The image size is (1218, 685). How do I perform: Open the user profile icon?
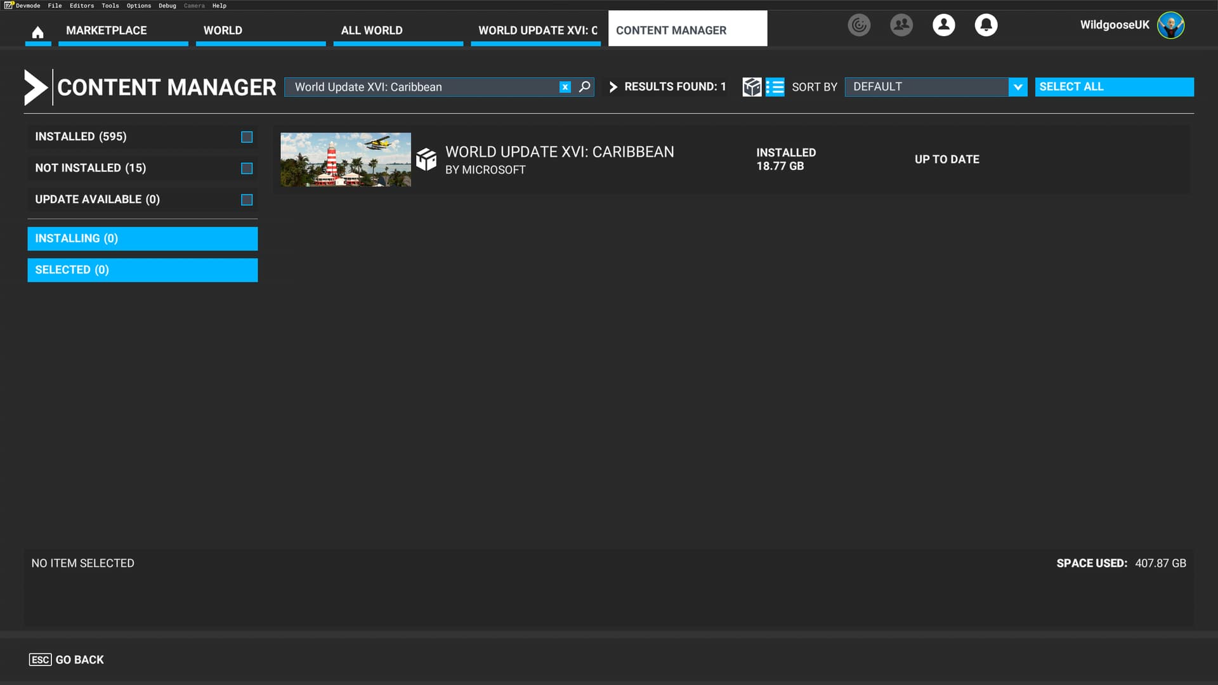tap(943, 25)
